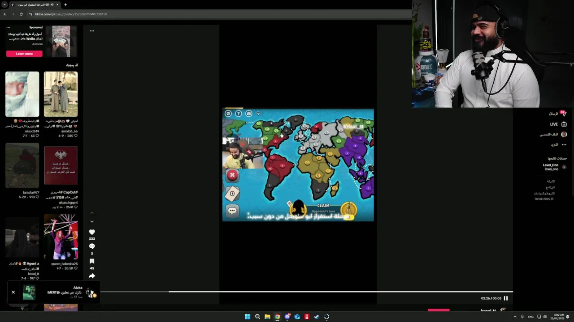Open the Agent x kosai_tt video thumbnail
Screen dimensions: 574x322
pyautogui.click(x=22, y=237)
